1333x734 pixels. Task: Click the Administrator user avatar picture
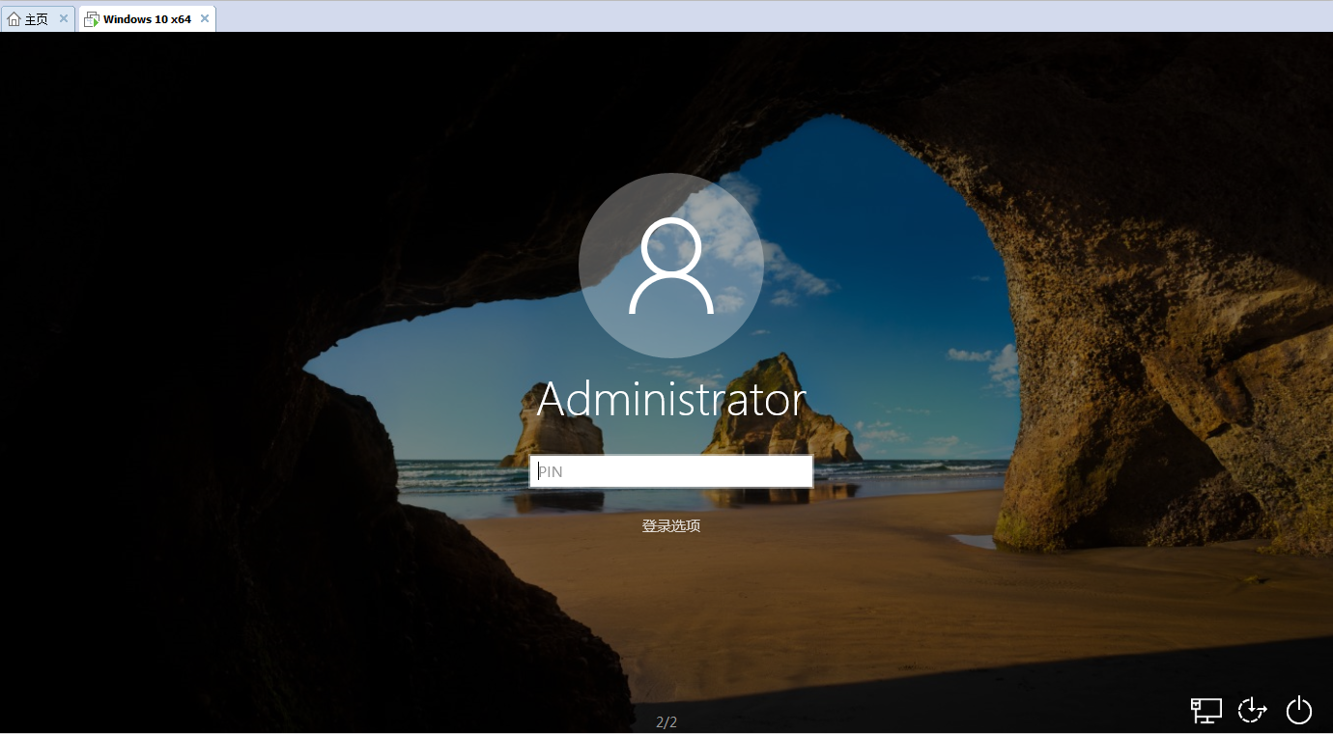(x=671, y=266)
